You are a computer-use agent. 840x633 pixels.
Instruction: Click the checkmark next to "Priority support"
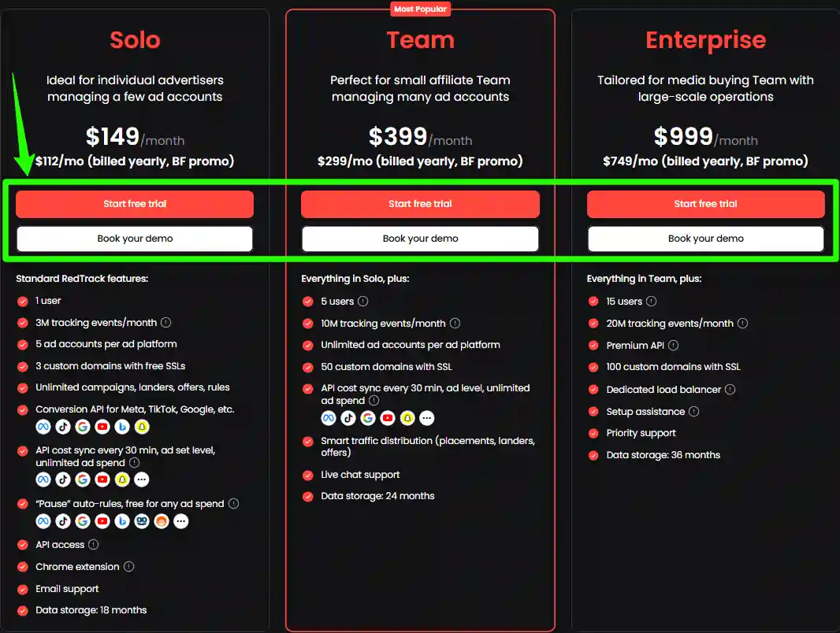(593, 433)
